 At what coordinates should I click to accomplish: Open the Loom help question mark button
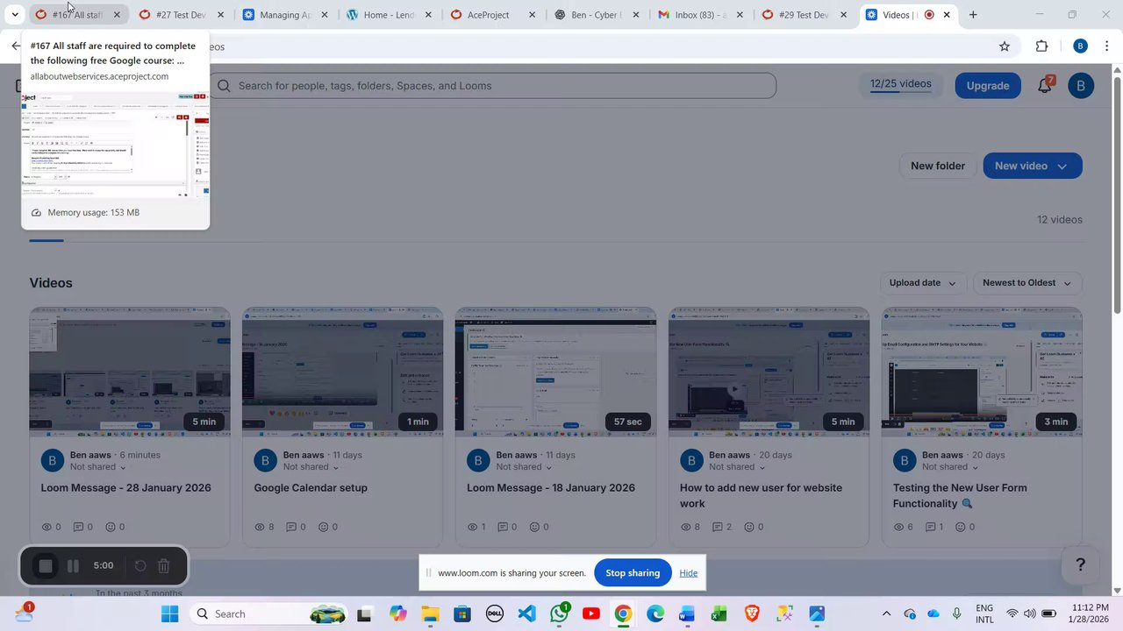point(1081,565)
